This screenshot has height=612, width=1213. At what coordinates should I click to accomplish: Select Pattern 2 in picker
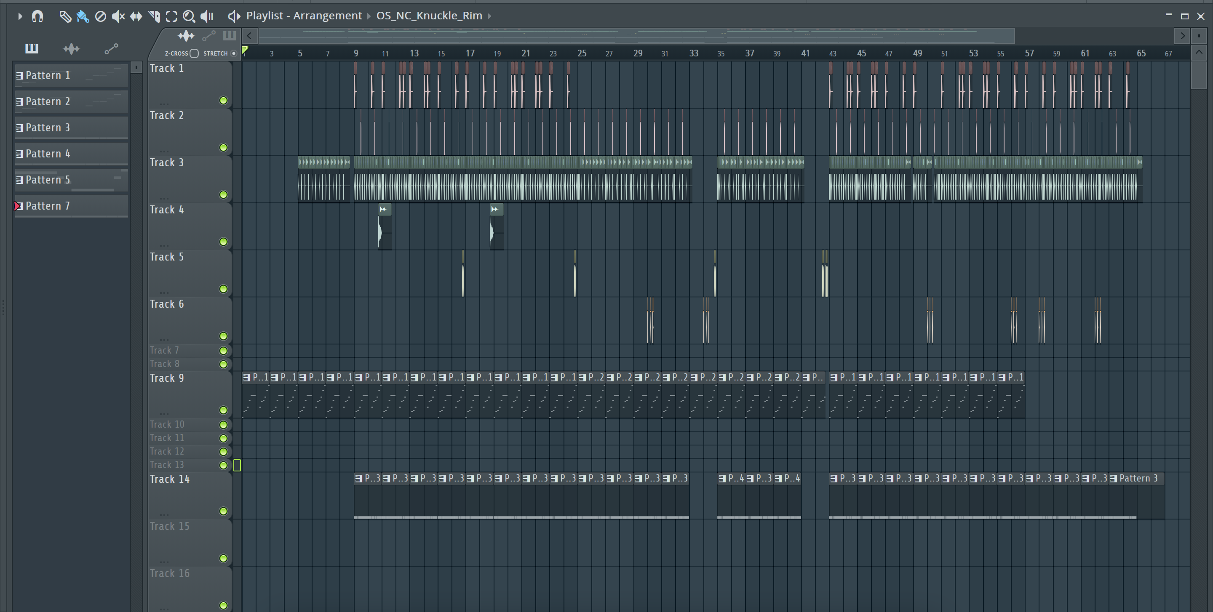(72, 101)
